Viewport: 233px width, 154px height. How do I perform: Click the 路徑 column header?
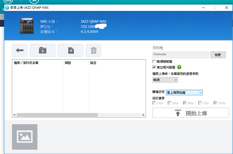coord(117,63)
